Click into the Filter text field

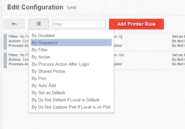[x=79, y=24]
